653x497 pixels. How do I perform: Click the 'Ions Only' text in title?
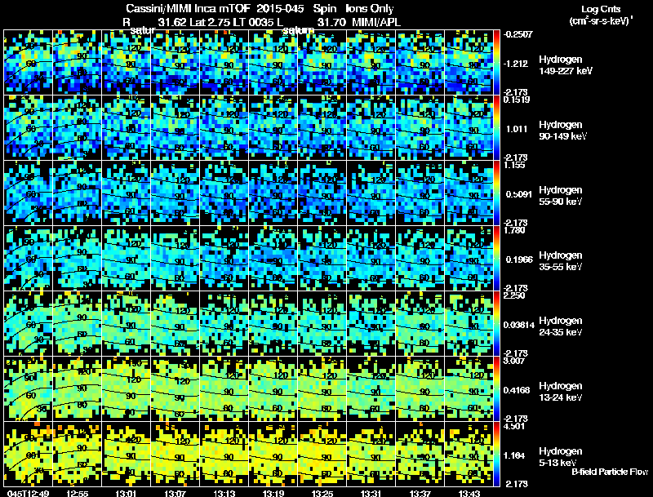(370, 8)
